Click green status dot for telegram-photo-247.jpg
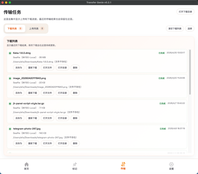This screenshot has width=198, height=174. pyautogui.click(x=10, y=129)
